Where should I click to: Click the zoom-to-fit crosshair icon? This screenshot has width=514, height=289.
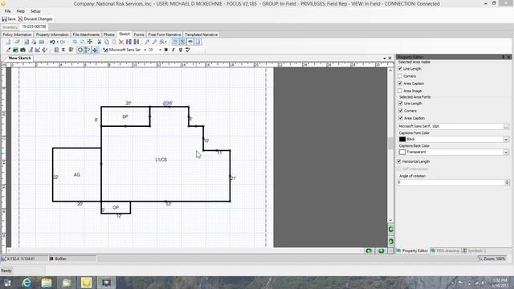point(89,42)
